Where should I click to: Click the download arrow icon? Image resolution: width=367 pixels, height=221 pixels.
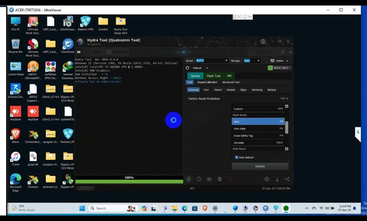point(277,179)
